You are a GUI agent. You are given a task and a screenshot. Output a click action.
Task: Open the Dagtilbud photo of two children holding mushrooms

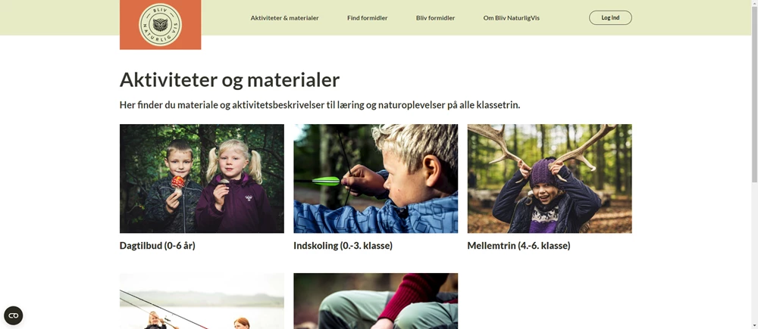[202, 178]
